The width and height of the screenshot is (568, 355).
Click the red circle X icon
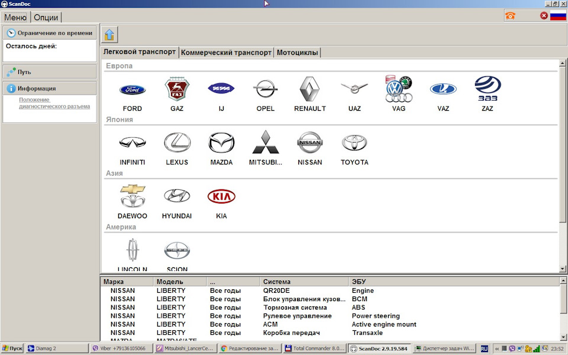click(544, 15)
